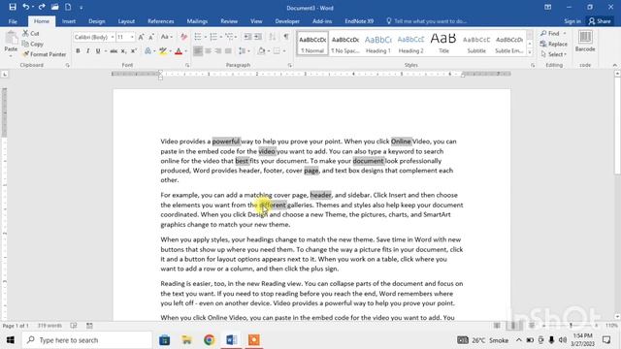The width and height of the screenshot is (621, 349).
Task: Apply Heading 1 style
Action: pos(377,44)
